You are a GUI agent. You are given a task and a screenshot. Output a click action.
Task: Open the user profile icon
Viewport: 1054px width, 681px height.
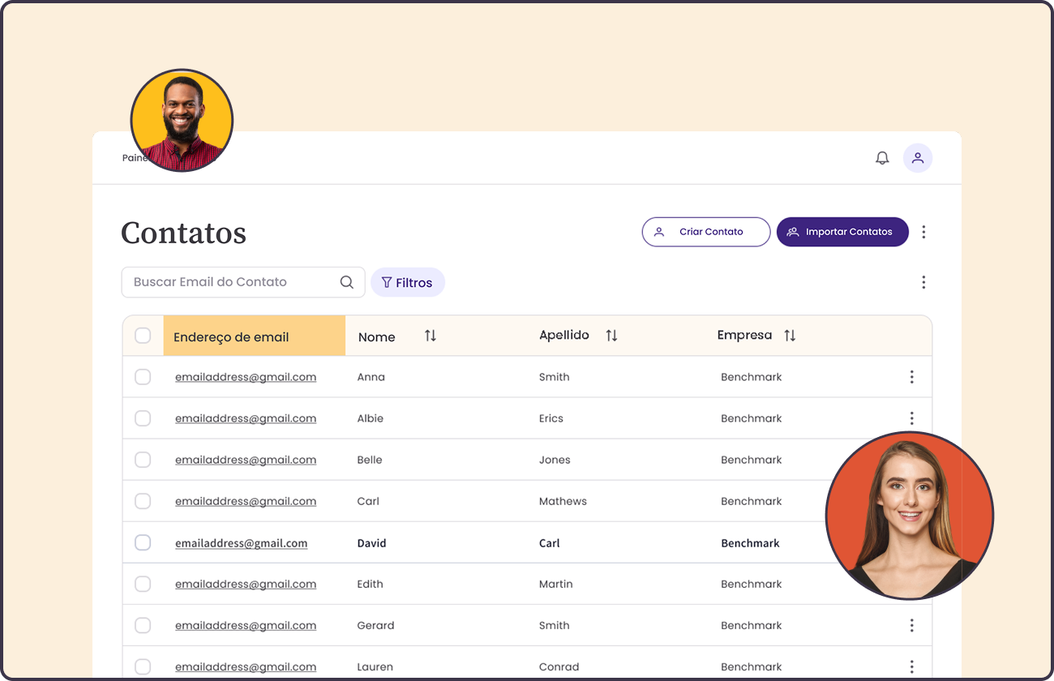click(x=918, y=158)
